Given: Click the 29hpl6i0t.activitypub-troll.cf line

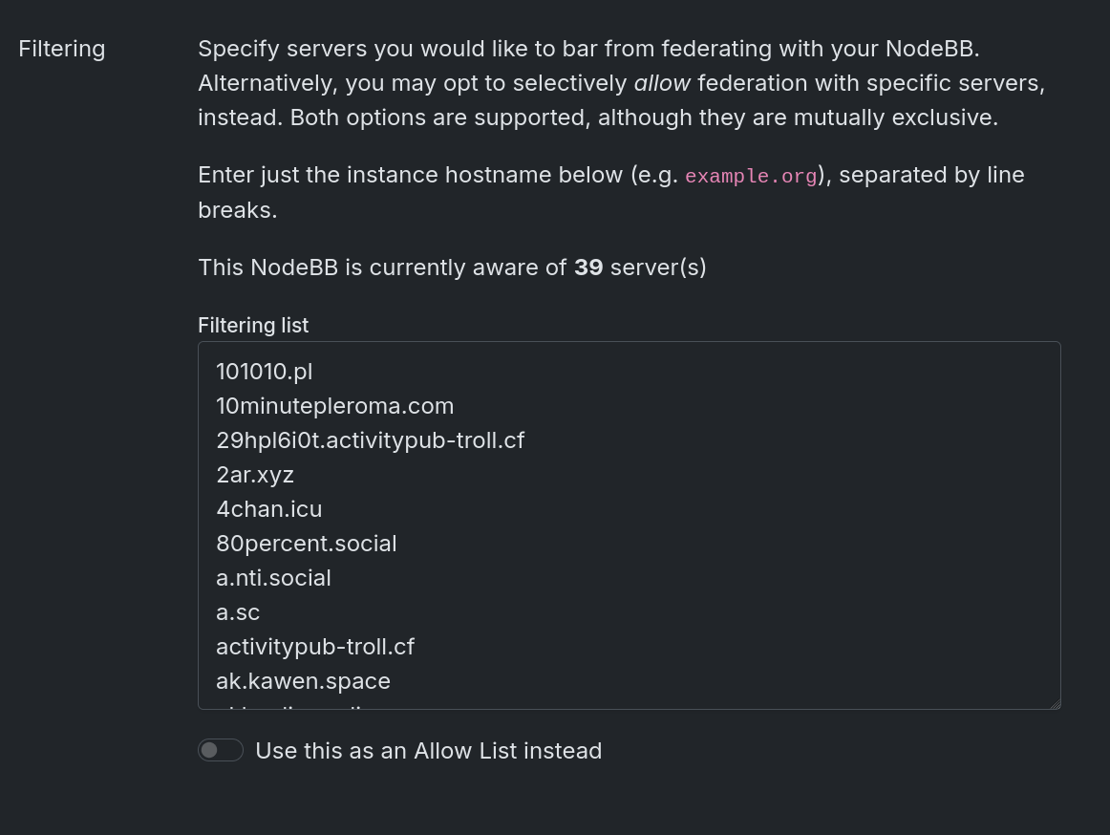Looking at the screenshot, I should tap(370, 440).
